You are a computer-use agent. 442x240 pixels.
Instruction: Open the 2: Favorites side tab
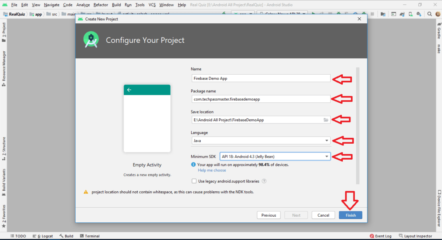coord(3,216)
